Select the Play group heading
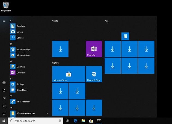This screenshot has height=124, width=172. tap(106, 21)
